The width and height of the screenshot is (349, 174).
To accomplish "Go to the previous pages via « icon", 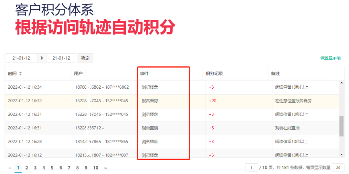I will [10, 168].
